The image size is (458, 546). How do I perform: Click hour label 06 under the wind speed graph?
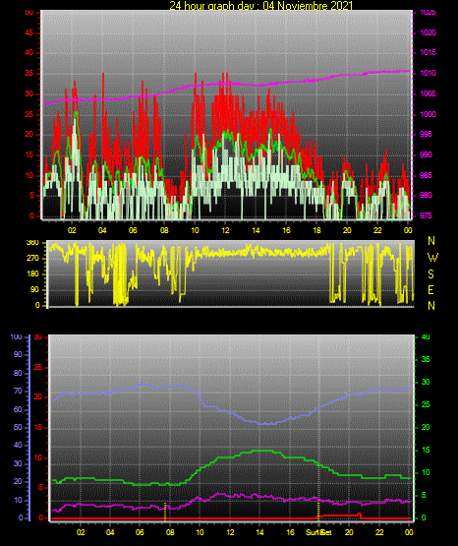tap(133, 230)
